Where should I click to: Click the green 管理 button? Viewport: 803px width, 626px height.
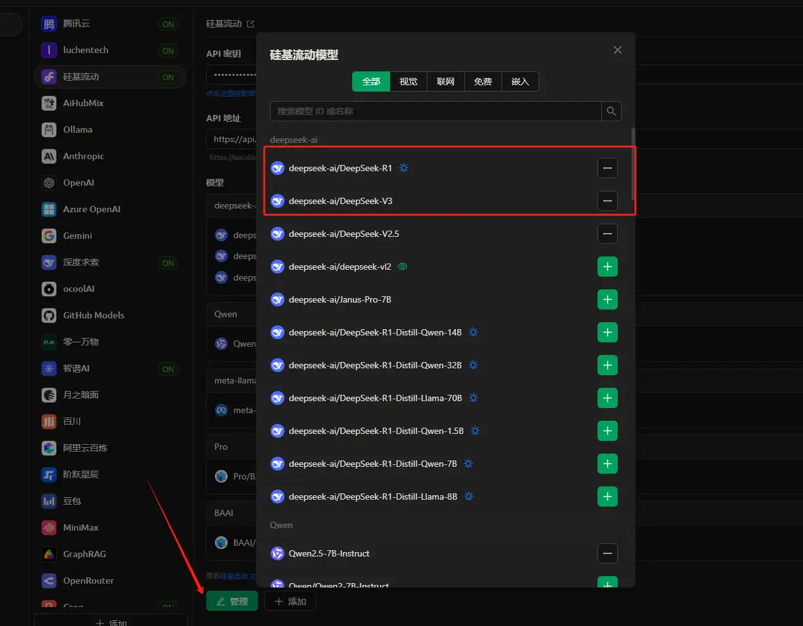(231, 601)
